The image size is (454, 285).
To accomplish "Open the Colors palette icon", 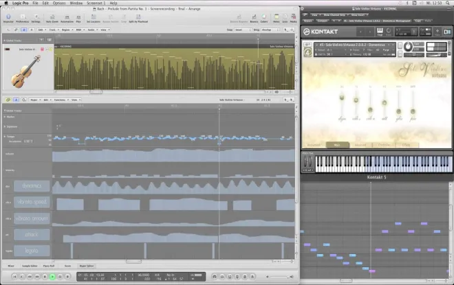I will point(263,17).
